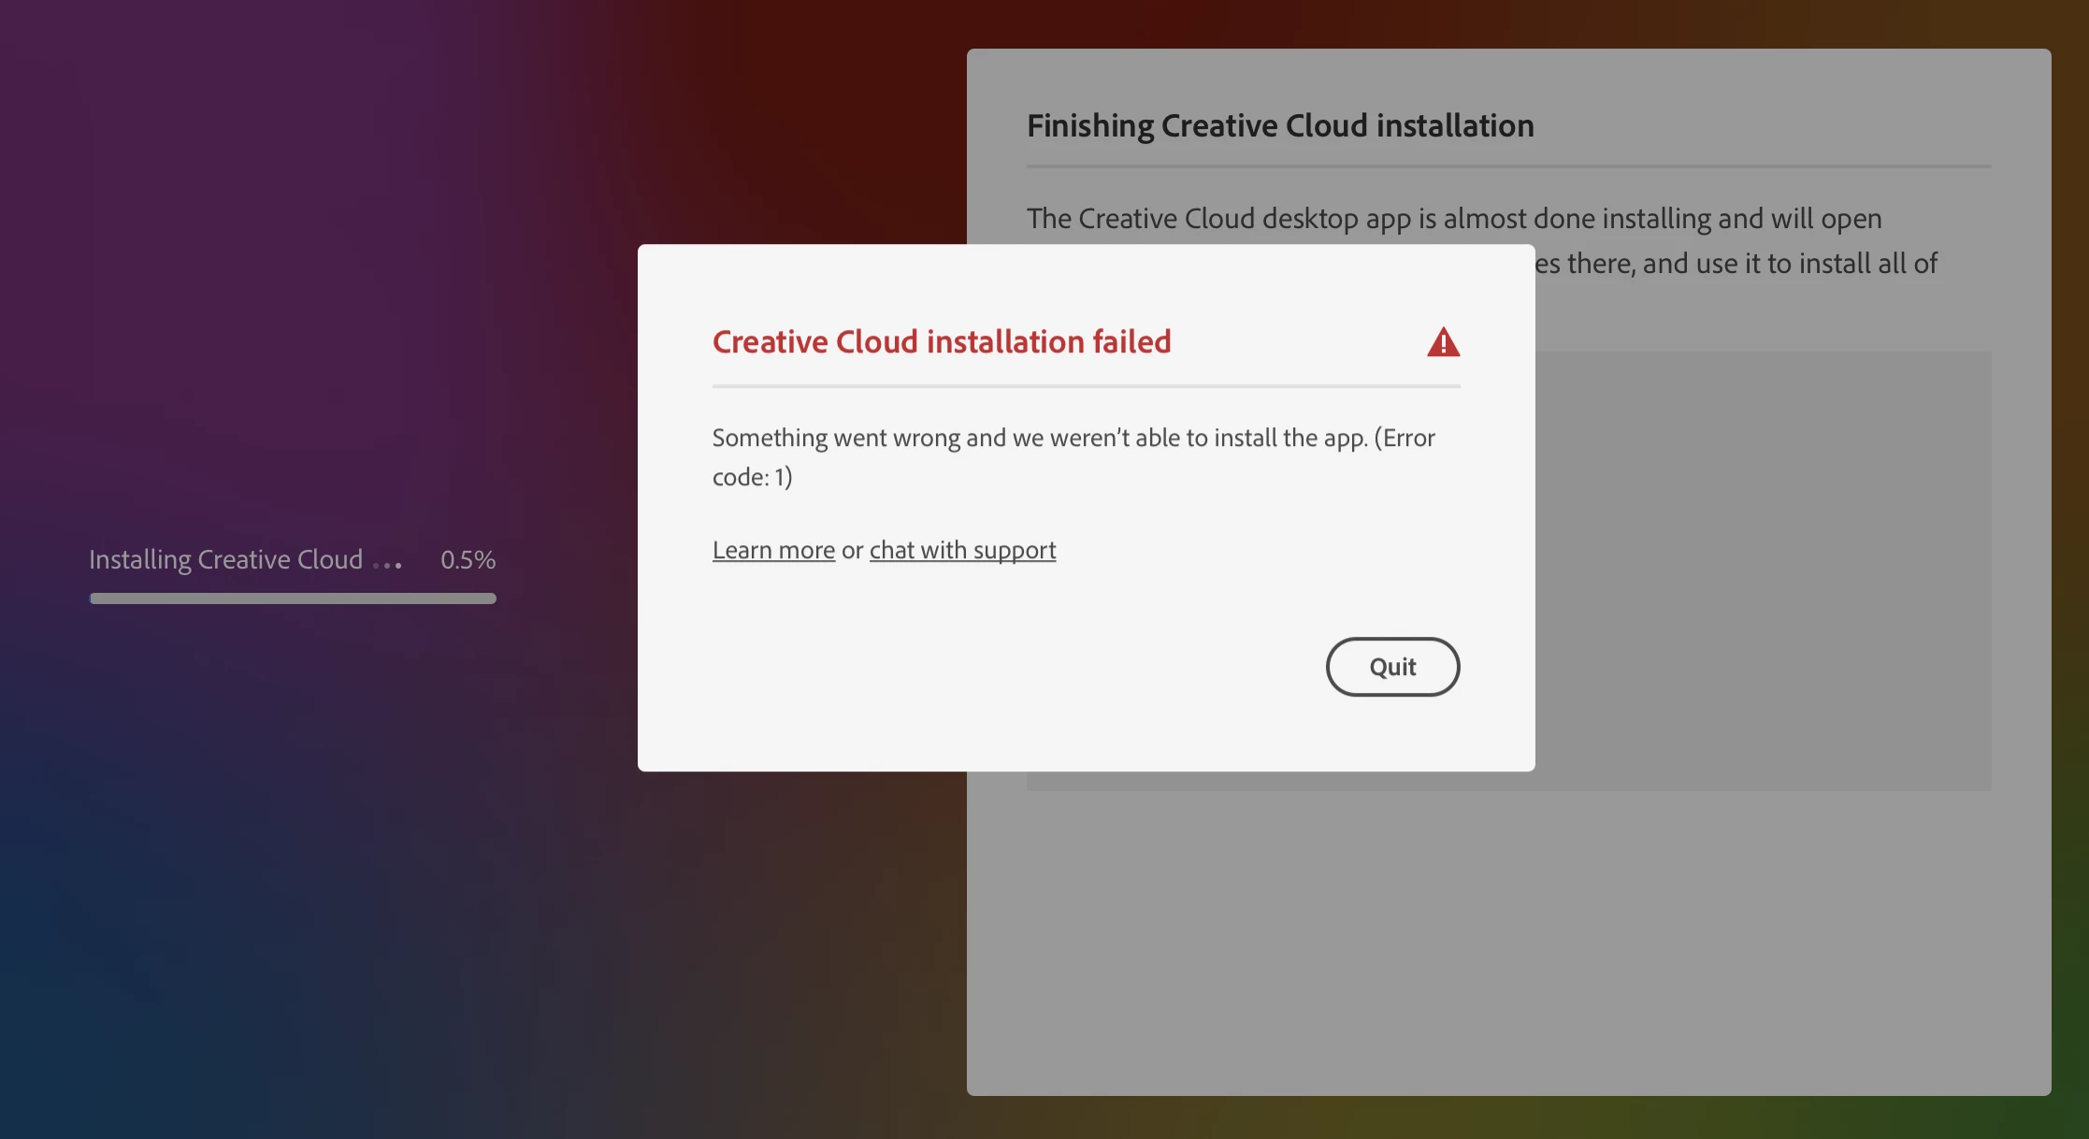Click the Installing Creative Cloud label

(225, 559)
